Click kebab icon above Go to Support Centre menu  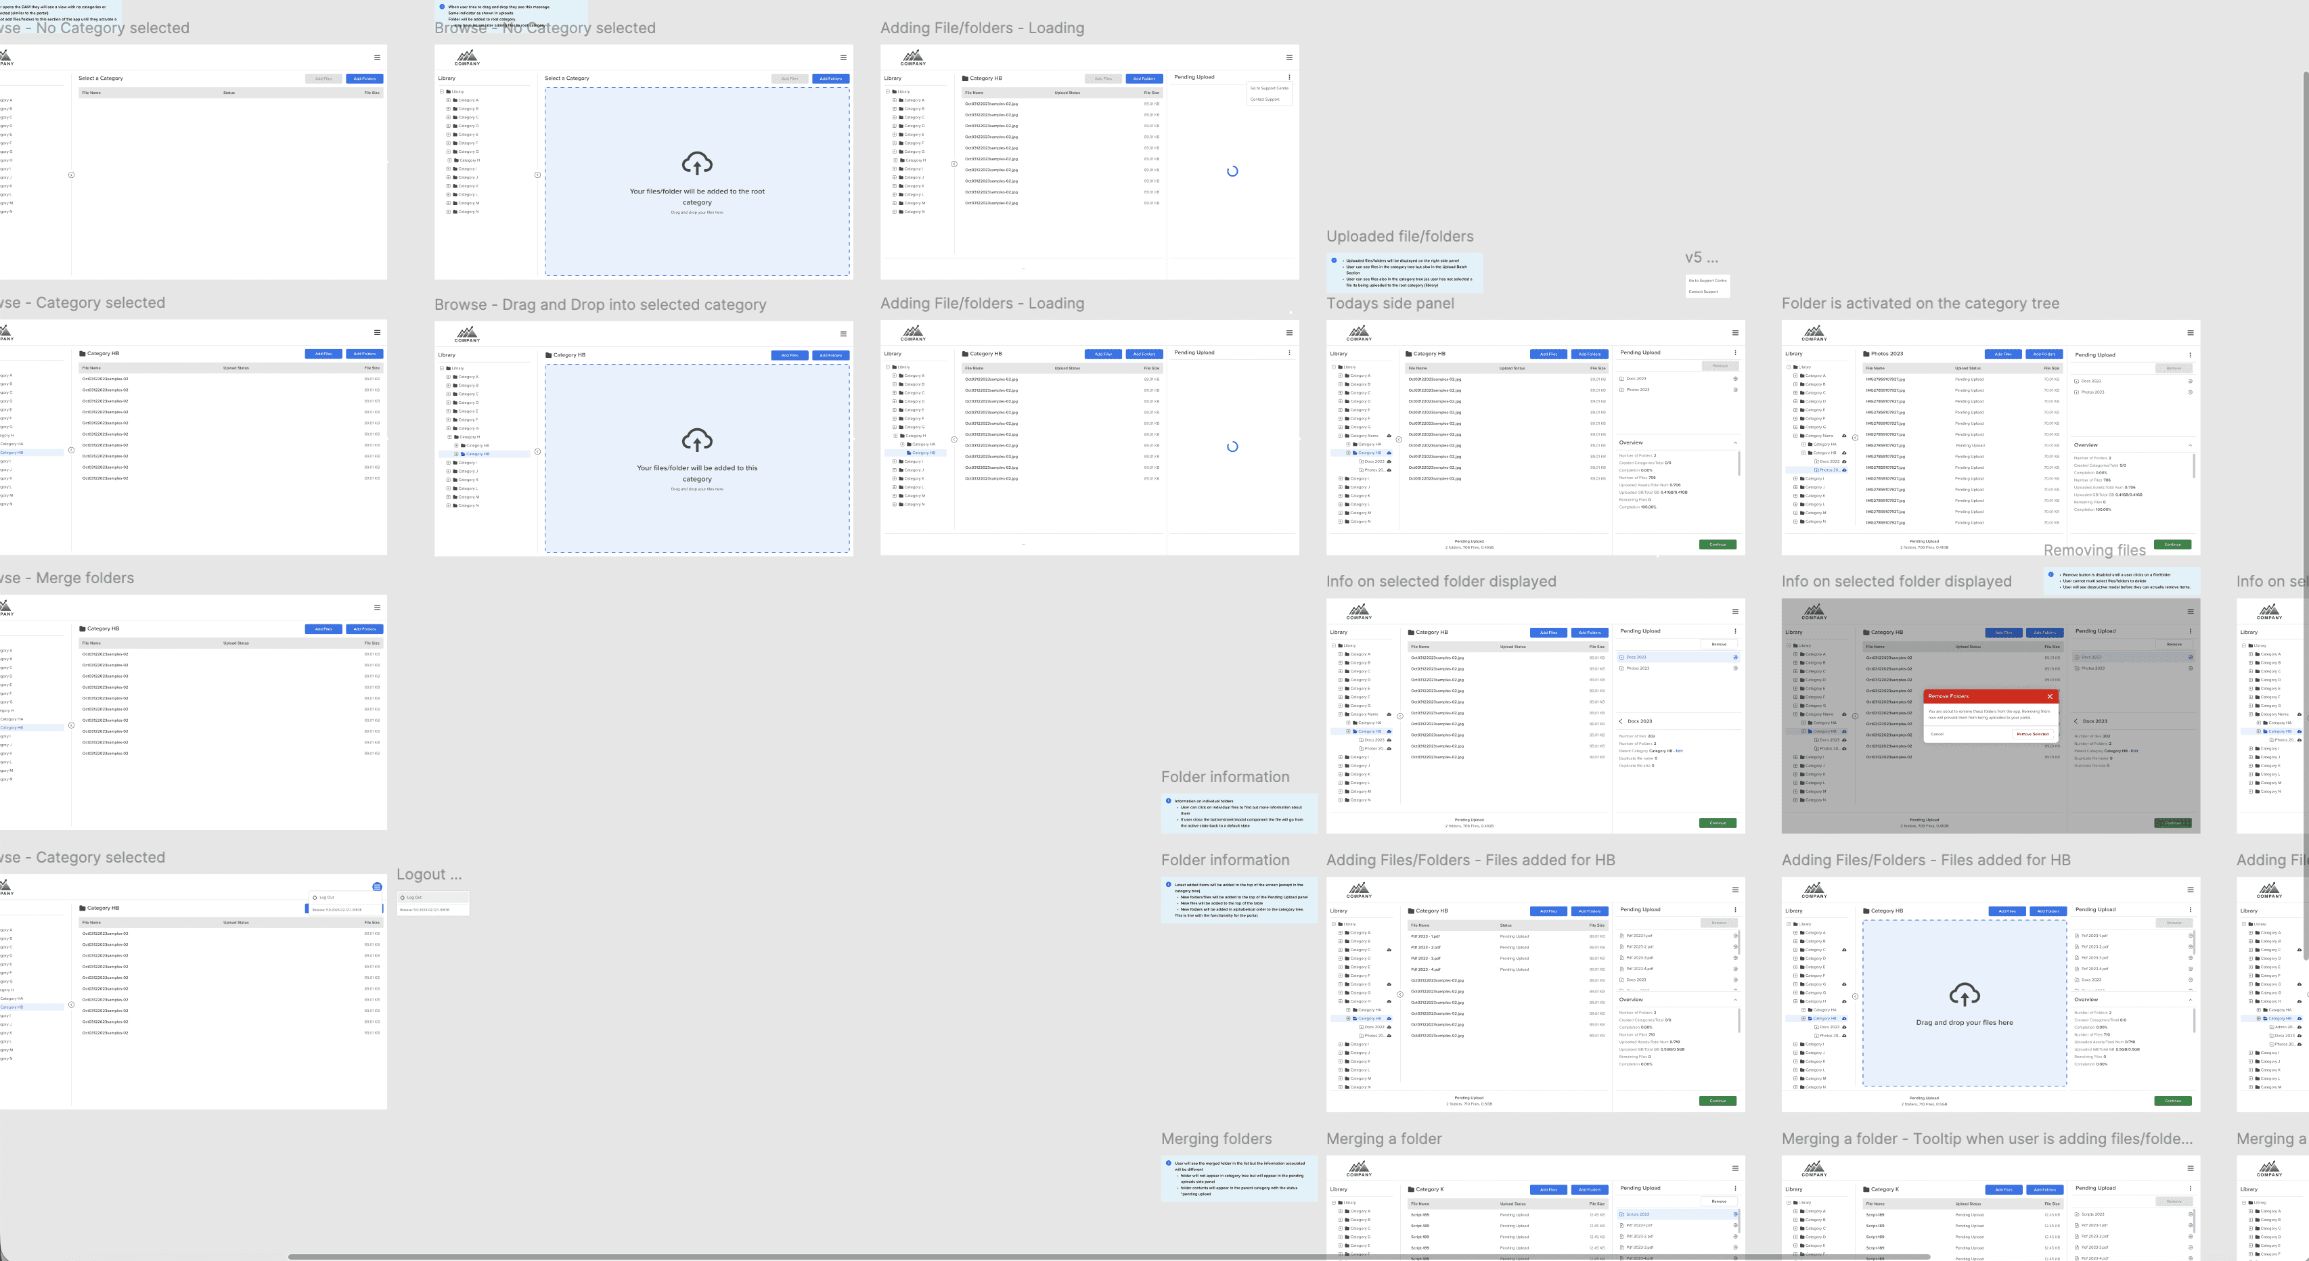(x=1289, y=77)
